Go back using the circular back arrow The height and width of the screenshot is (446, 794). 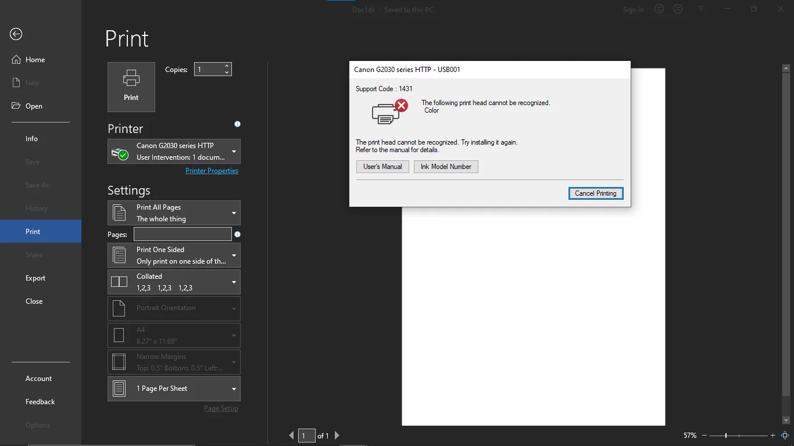(16, 34)
